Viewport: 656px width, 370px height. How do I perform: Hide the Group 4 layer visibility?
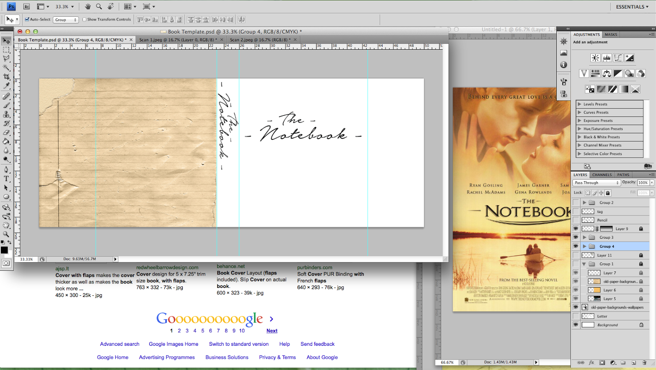576,246
